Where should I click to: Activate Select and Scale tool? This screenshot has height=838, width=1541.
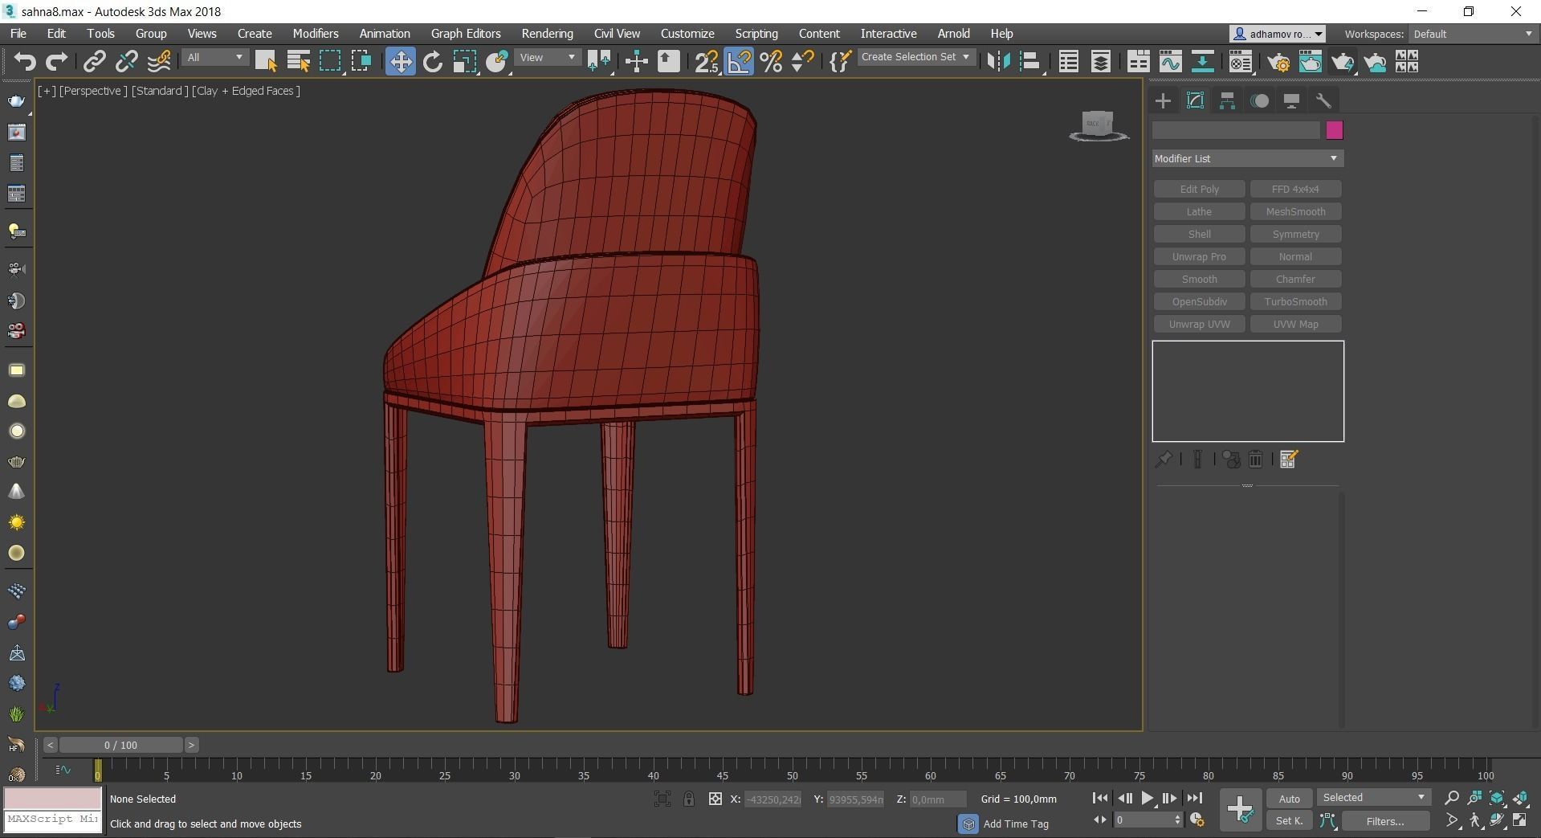click(464, 62)
